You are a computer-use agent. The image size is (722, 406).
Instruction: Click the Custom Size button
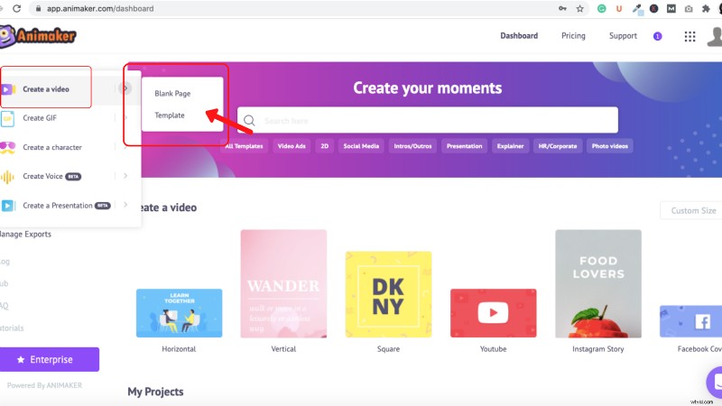(x=692, y=210)
